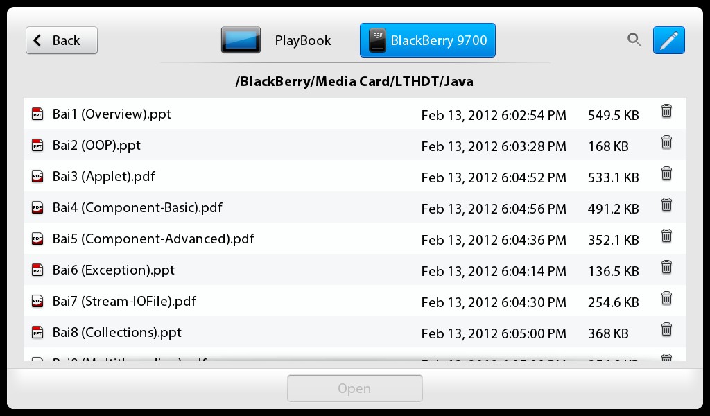Click the 136.5 KB file size

click(613, 272)
